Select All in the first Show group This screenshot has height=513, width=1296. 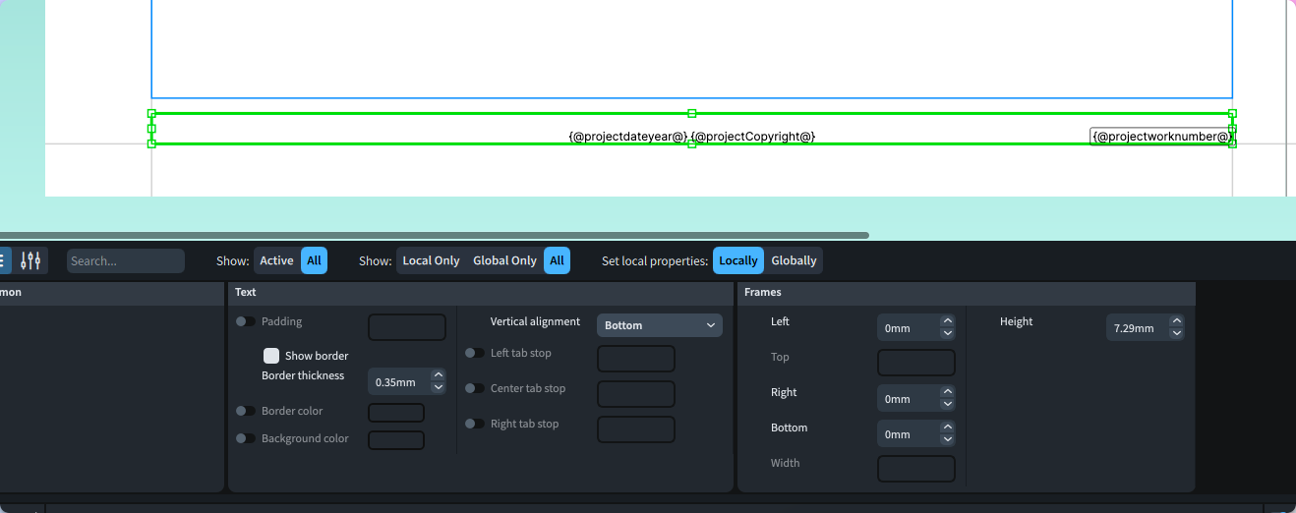coord(314,260)
